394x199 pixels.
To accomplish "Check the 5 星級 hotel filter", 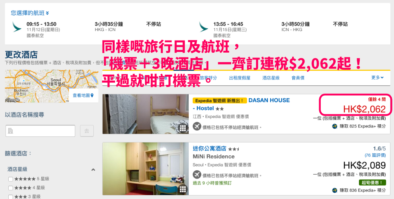I will tap(11, 179).
